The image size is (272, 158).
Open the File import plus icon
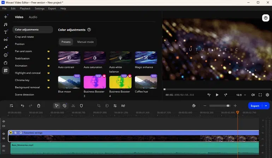(x=6, y=17)
